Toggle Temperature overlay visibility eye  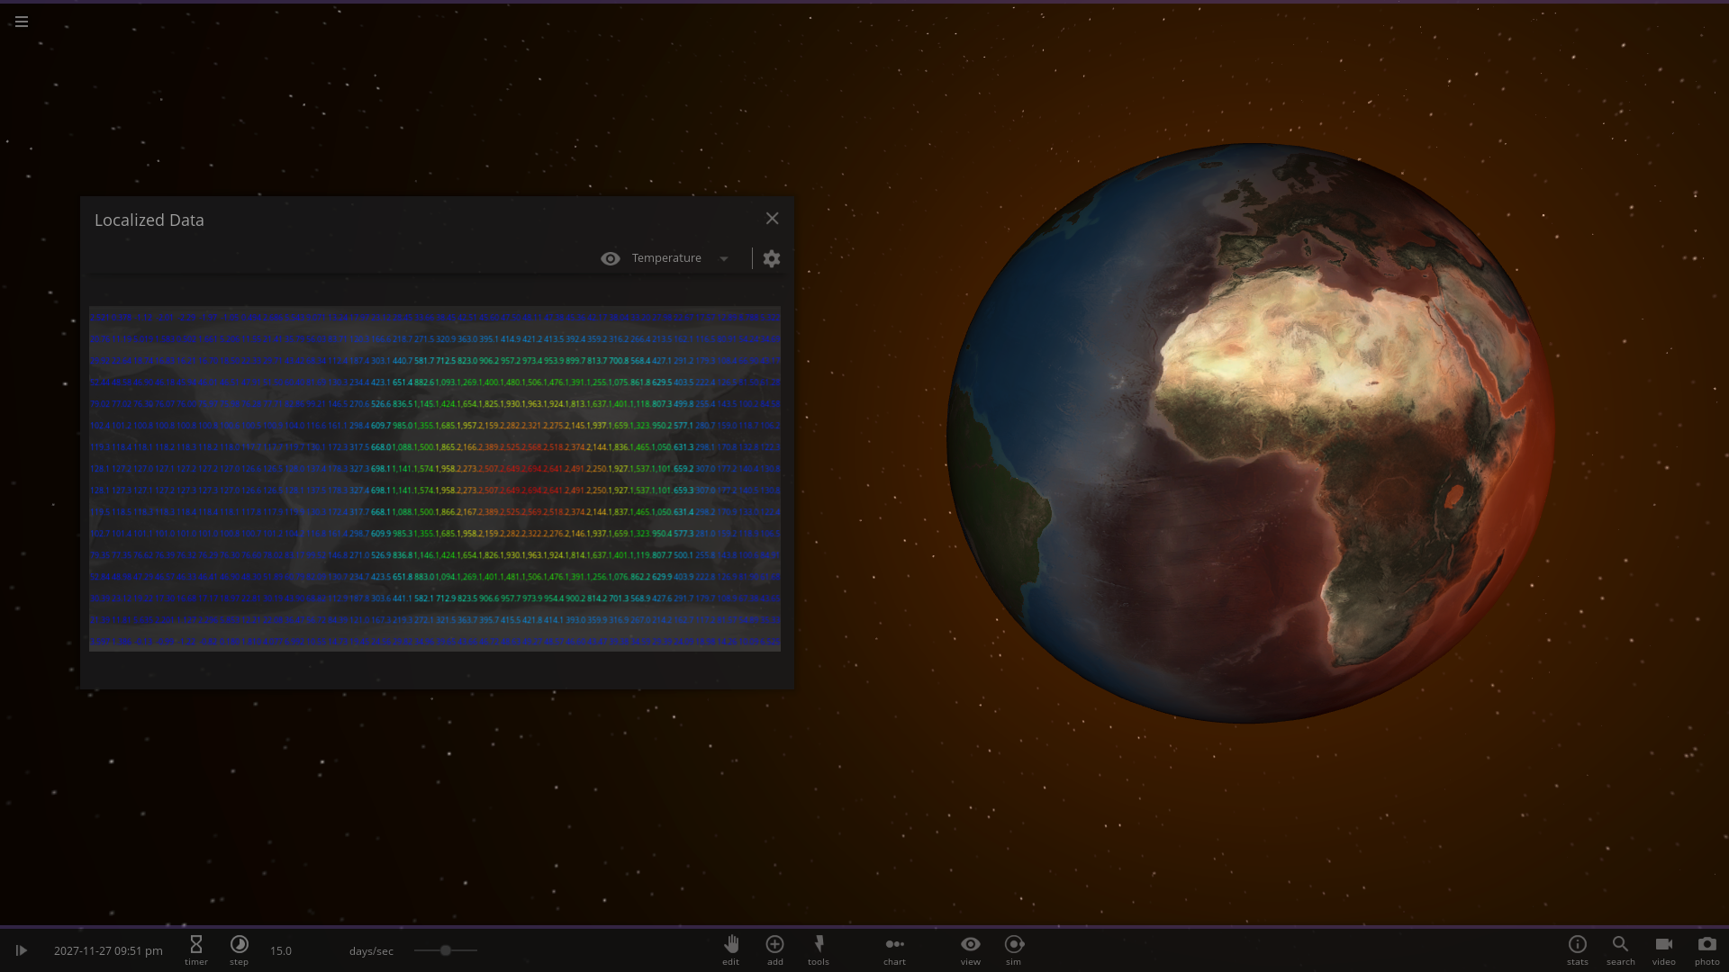pos(610,259)
